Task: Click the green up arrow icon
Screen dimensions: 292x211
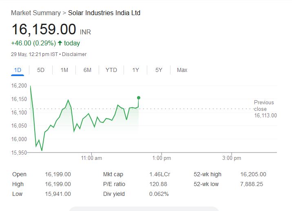Action: 60,43
